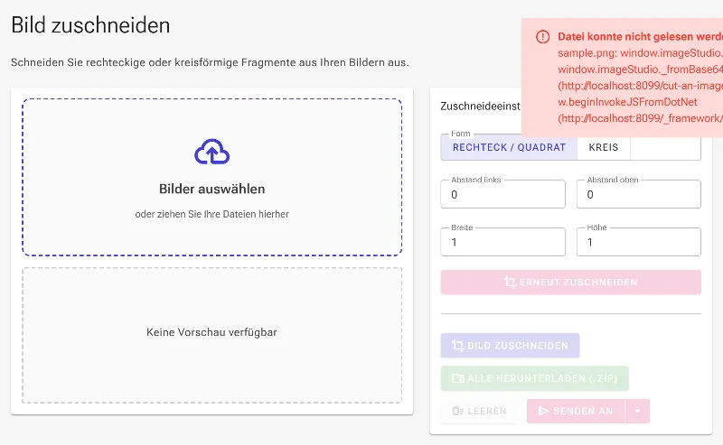The width and height of the screenshot is (723, 445).
Task: Click Bild zuschneiden button
Action: click(x=510, y=346)
